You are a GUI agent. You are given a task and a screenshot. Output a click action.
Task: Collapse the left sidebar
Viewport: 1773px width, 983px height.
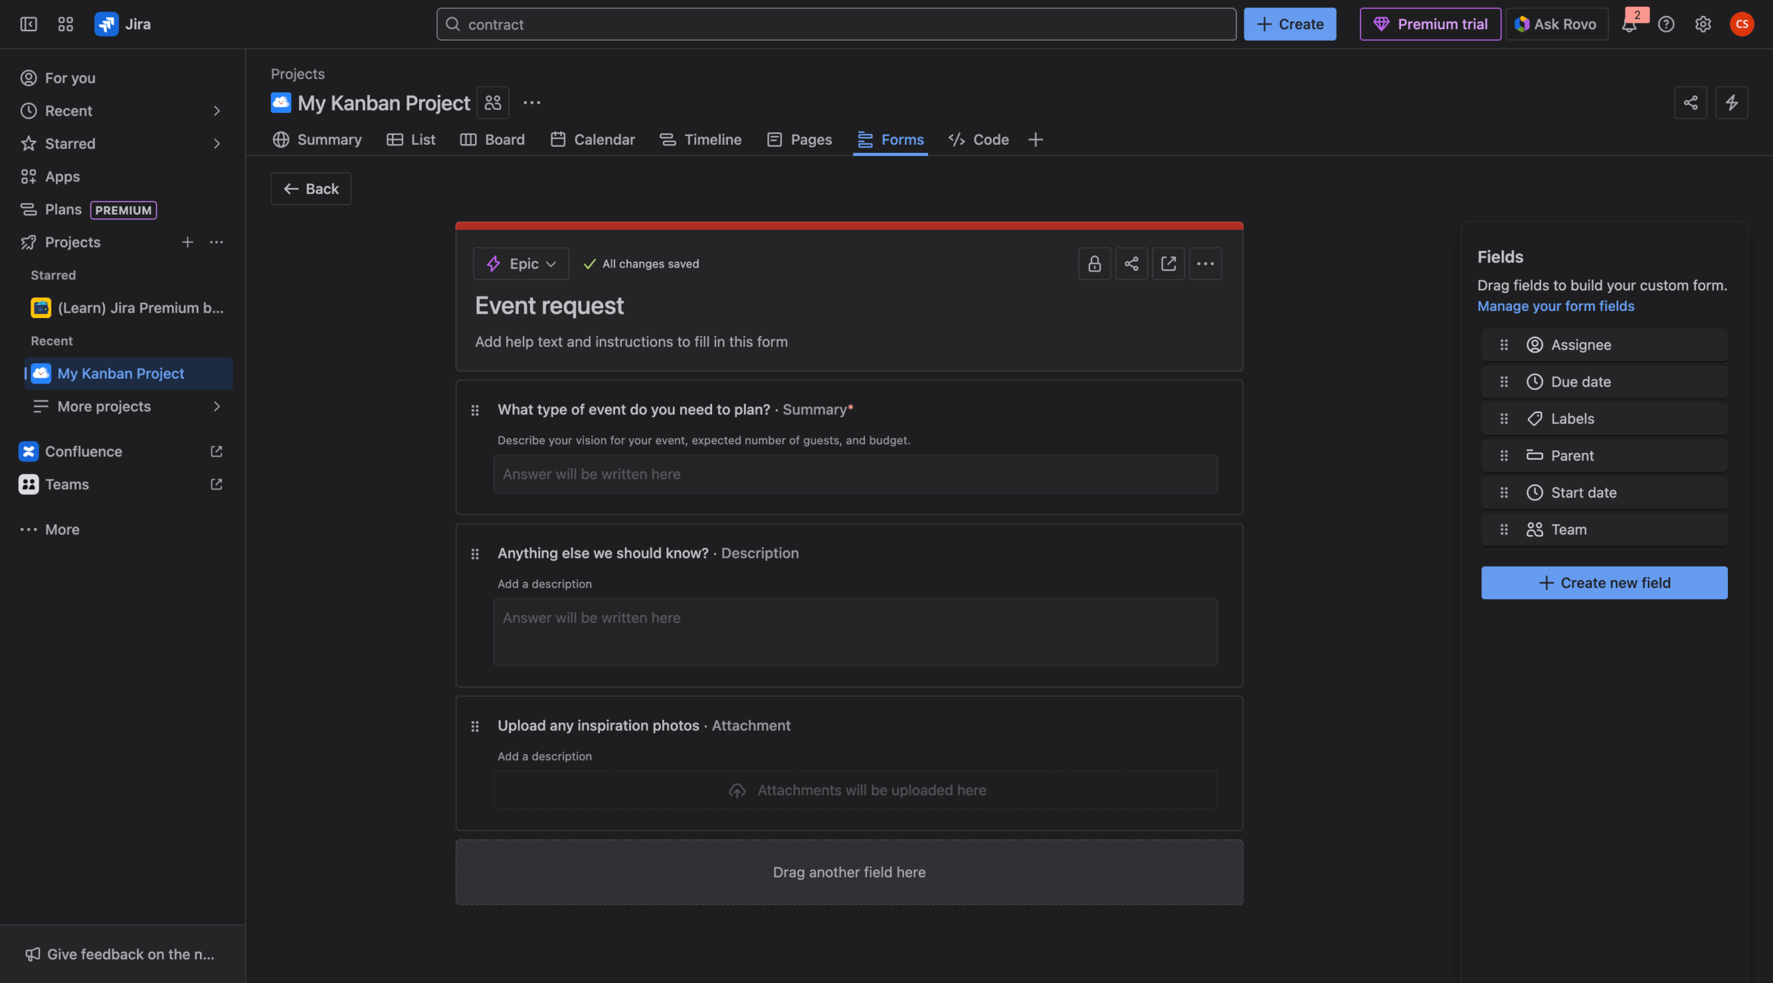pyautogui.click(x=28, y=24)
